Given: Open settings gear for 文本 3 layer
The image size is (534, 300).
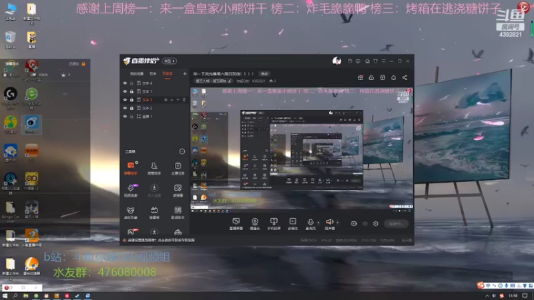Looking at the screenshot, I should pos(166,99).
